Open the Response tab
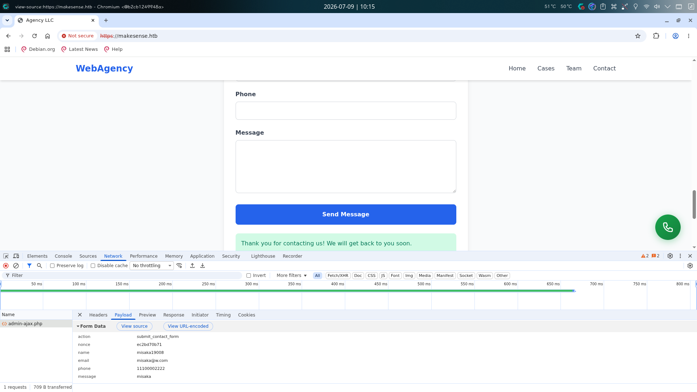The width and height of the screenshot is (697, 392). click(x=174, y=315)
